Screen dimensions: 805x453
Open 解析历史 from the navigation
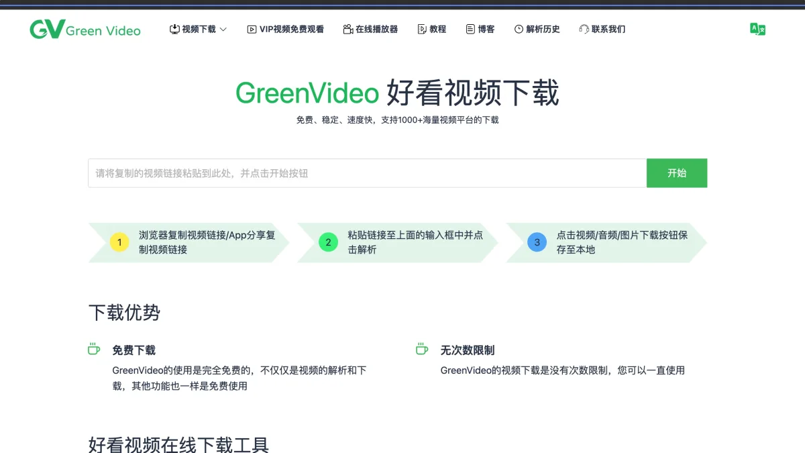pos(537,30)
